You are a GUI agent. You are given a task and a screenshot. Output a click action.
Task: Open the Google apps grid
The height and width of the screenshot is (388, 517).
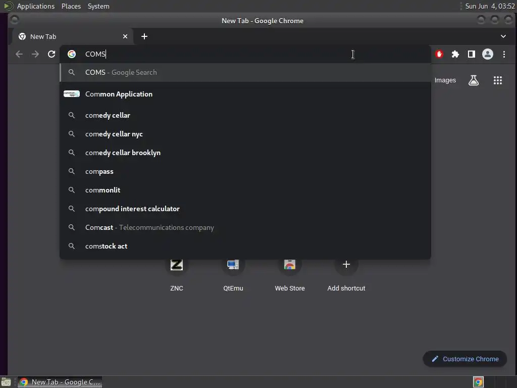(497, 80)
